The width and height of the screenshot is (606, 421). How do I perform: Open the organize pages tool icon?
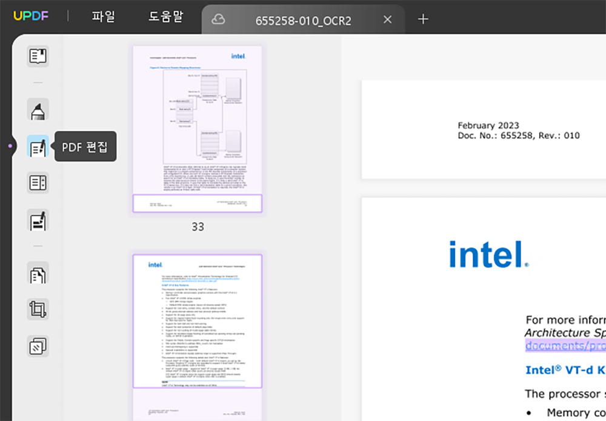tap(38, 273)
